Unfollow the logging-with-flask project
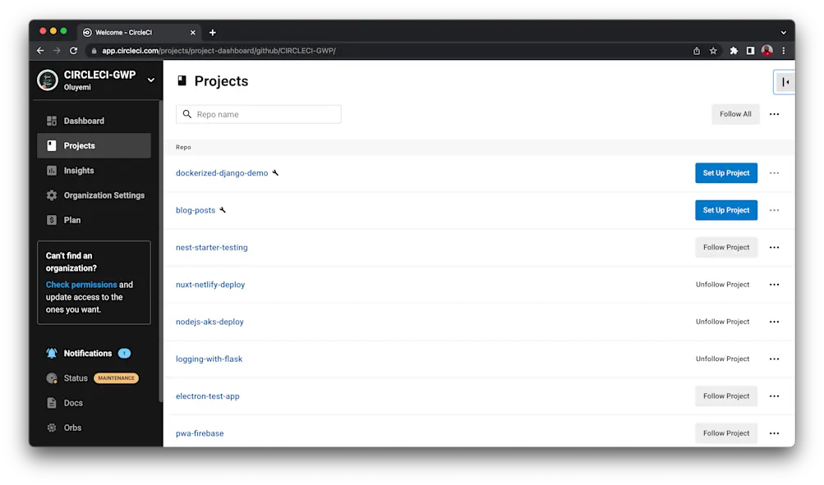The height and width of the screenshot is (485, 824). 722,359
